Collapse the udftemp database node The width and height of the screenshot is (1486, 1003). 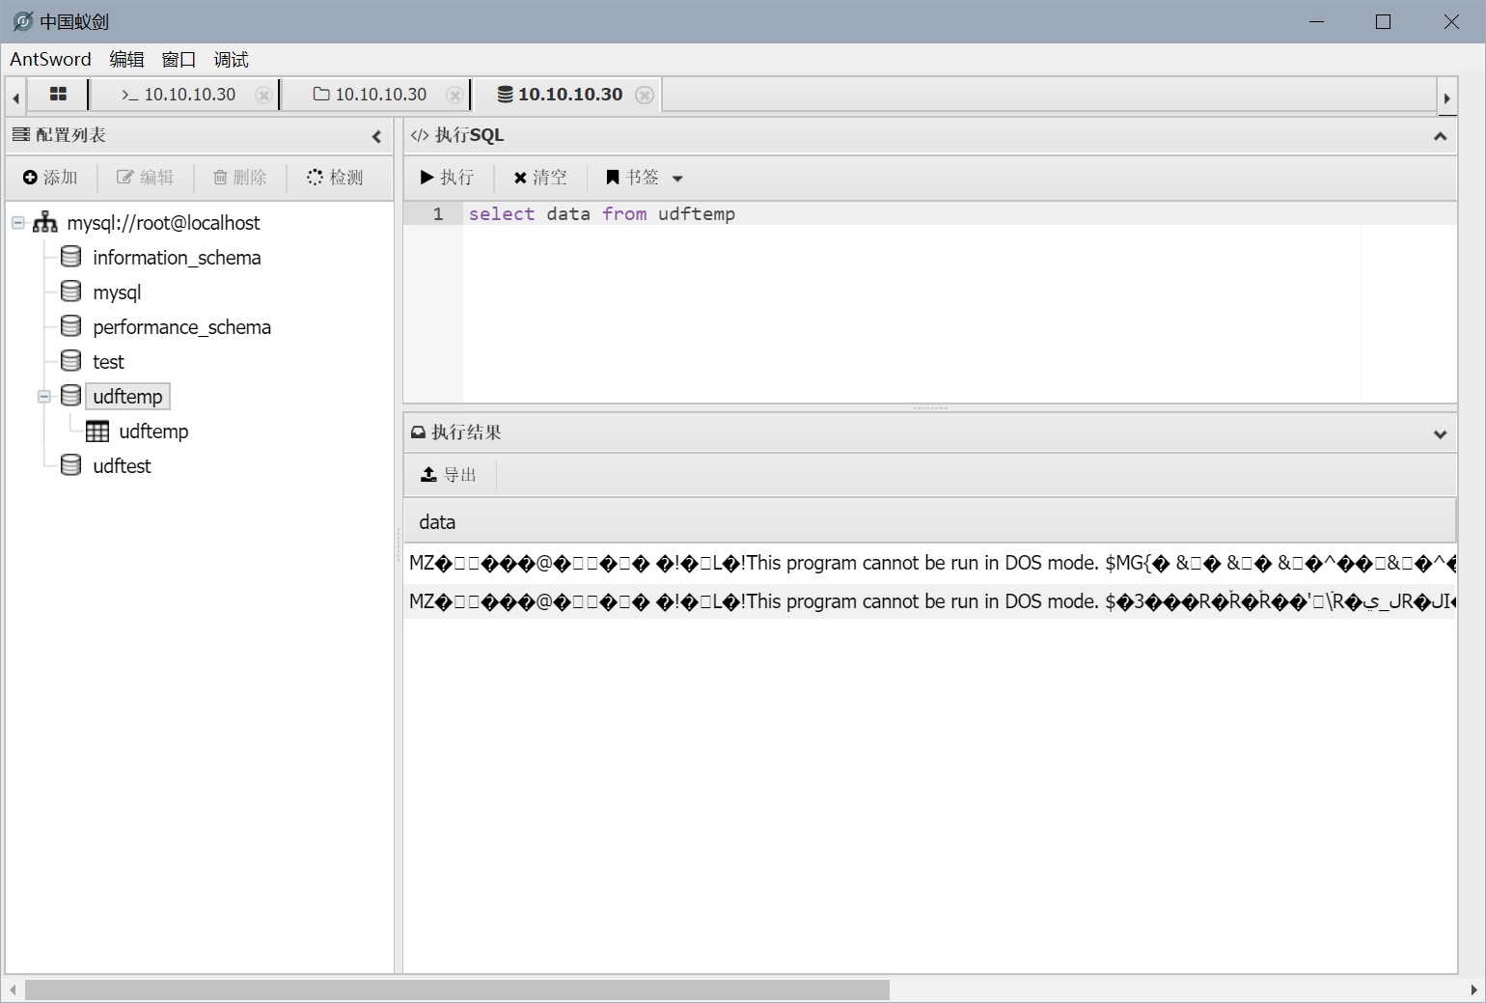point(44,397)
